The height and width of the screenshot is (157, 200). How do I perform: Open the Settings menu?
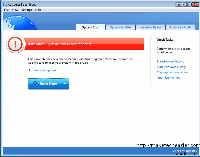coord(27,10)
